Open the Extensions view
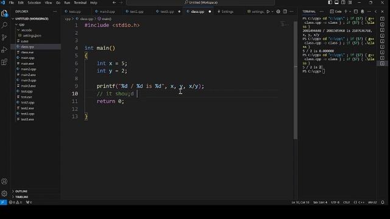 click(x=4, y=62)
